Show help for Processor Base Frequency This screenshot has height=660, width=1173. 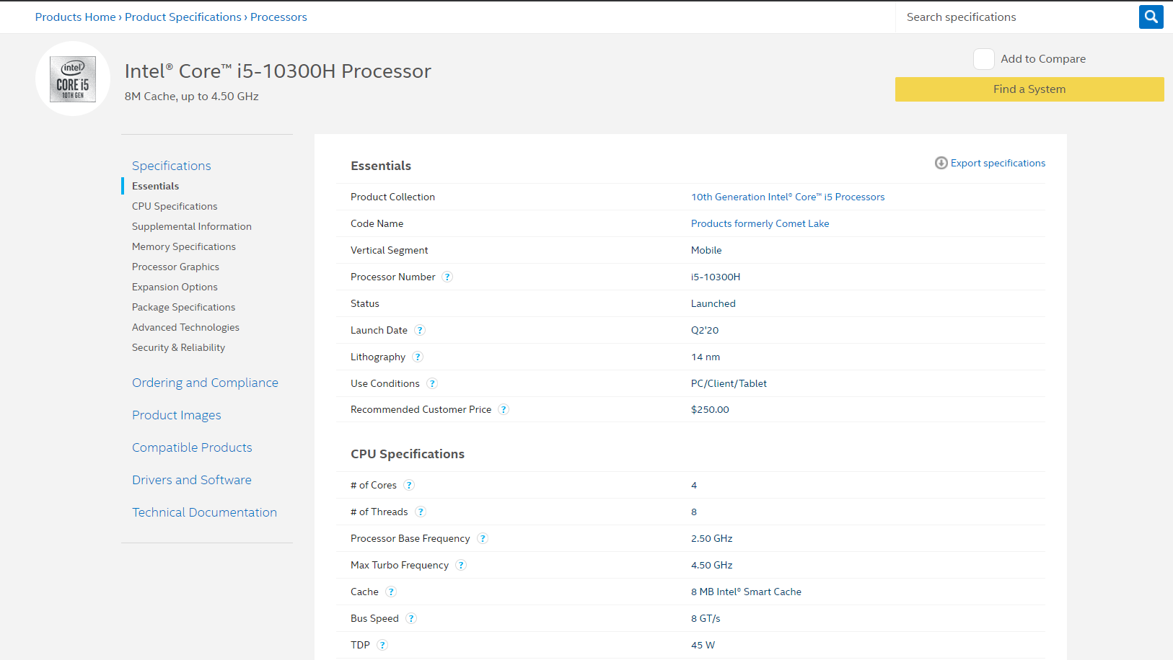click(483, 538)
